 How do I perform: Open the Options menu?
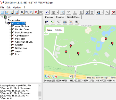coord(17,7)
